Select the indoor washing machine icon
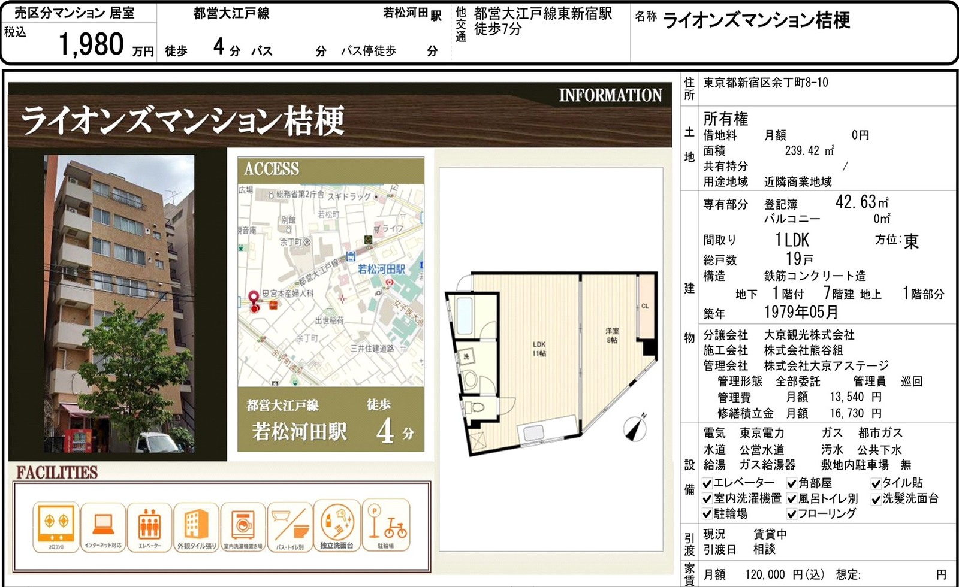Screen dimensions: 959x587 (x=243, y=526)
